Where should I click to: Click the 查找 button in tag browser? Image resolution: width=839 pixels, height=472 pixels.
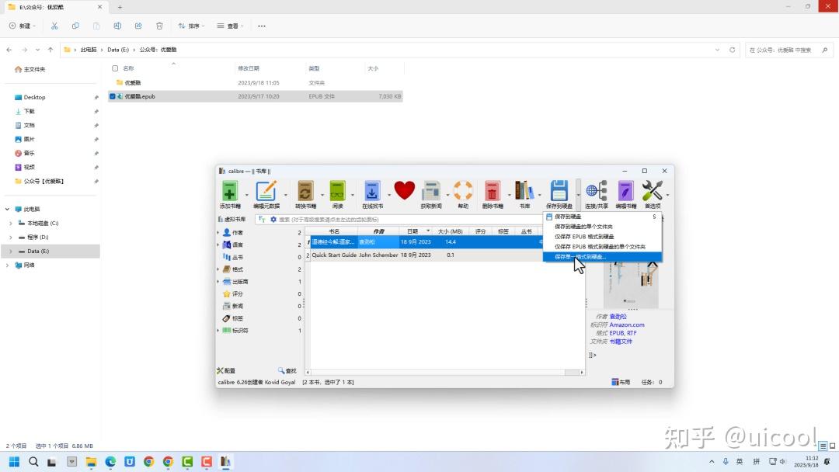click(287, 370)
